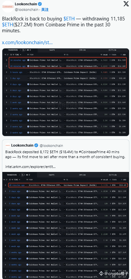Open Lookonchain profile avatar

pyautogui.click(x=8, y=7)
